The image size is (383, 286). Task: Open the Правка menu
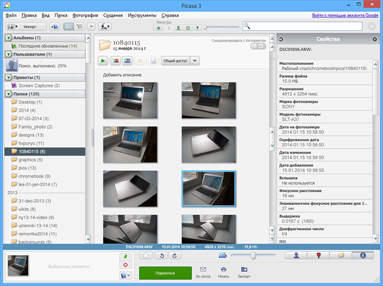[29, 15]
